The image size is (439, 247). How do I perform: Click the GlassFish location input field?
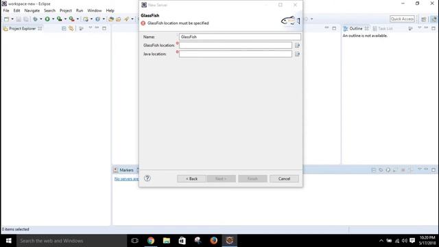[235, 45]
